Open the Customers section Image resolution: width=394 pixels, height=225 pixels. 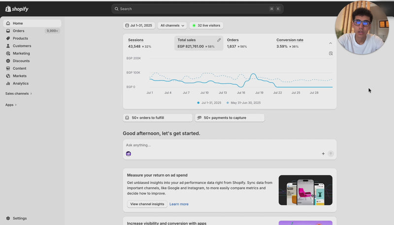(x=22, y=46)
